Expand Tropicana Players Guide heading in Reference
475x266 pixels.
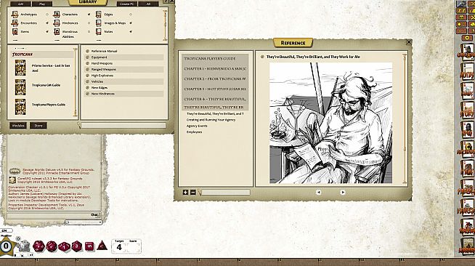coord(215,58)
